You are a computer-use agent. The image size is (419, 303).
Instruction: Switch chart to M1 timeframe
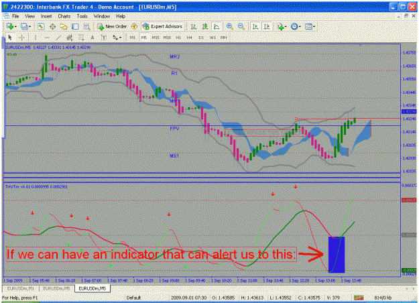132,38
